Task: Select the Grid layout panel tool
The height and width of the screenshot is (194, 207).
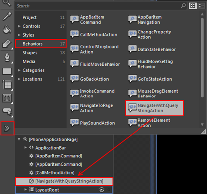Action: (7, 84)
